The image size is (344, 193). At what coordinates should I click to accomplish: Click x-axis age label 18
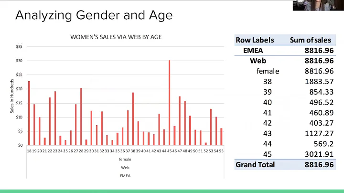click(29, 151)
